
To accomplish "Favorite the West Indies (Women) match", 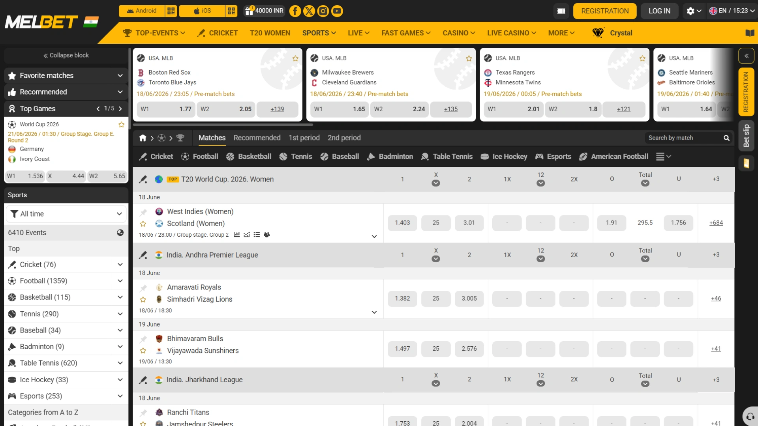I will tap(143, 224).
